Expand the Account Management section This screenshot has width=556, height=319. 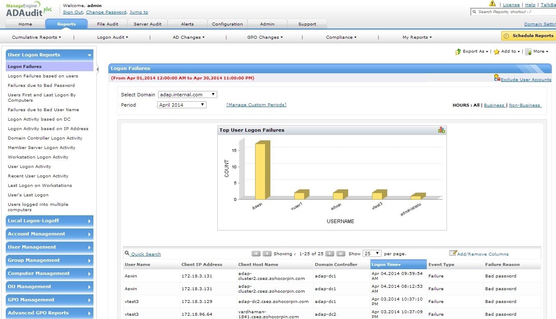coord(49,234)
